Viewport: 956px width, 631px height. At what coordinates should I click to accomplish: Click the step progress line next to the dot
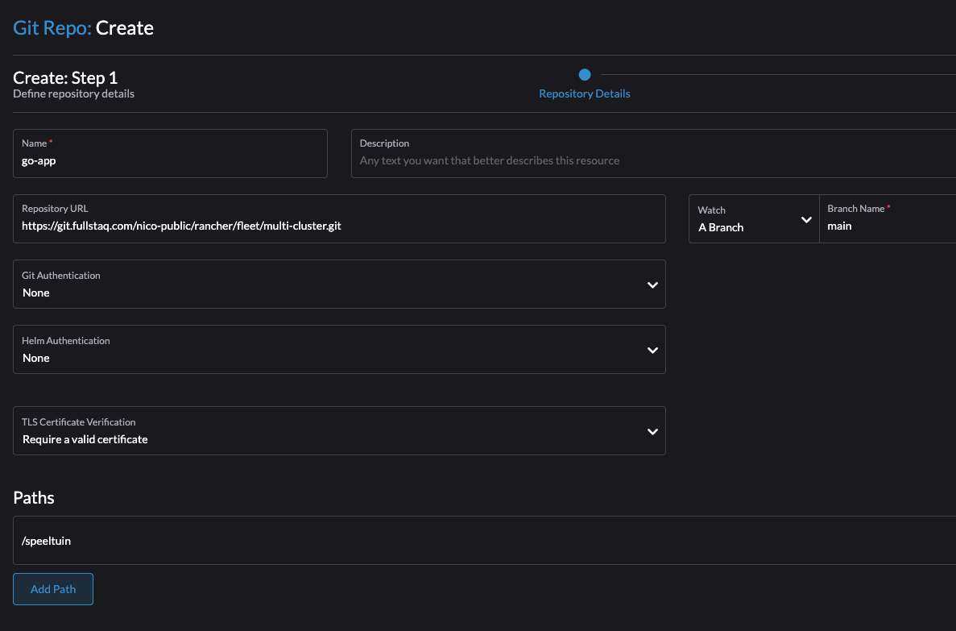(x=765, y=75)
